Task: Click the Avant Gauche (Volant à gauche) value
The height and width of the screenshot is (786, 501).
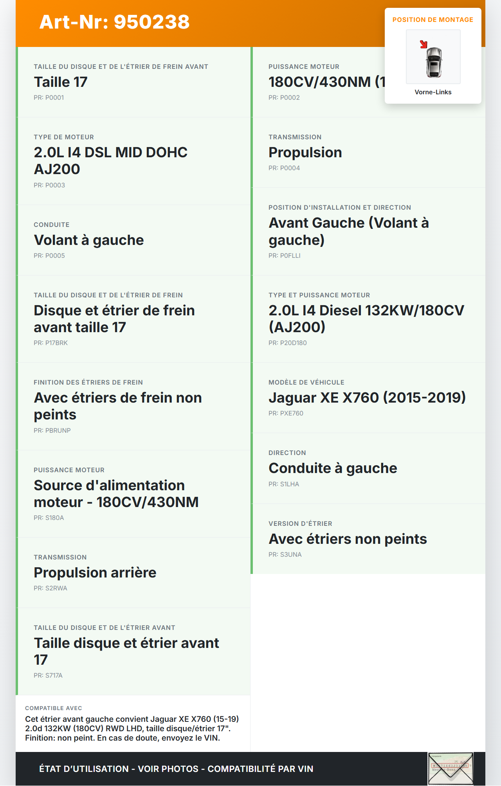Action: point(348,231)
